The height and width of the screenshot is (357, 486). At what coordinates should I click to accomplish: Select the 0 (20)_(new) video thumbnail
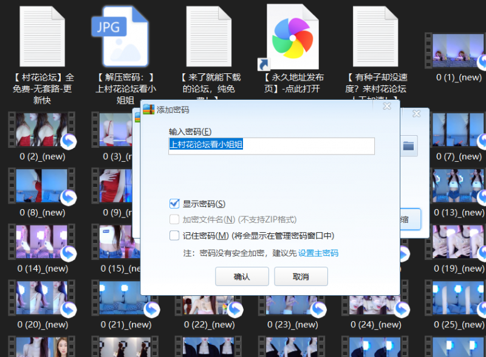42,299
